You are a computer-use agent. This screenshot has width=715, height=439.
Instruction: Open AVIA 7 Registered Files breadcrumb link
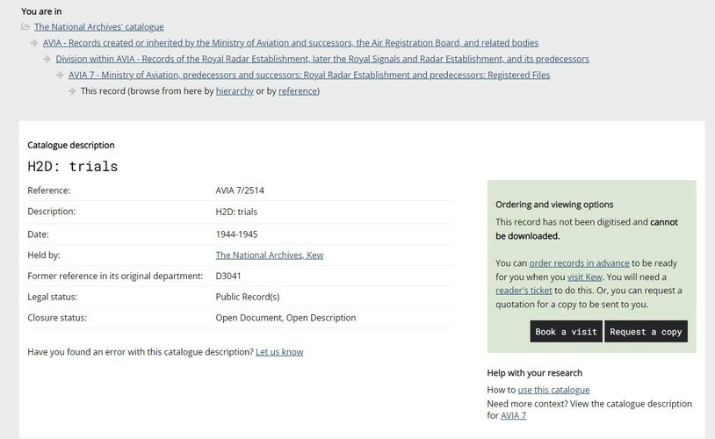click(309, 75)
